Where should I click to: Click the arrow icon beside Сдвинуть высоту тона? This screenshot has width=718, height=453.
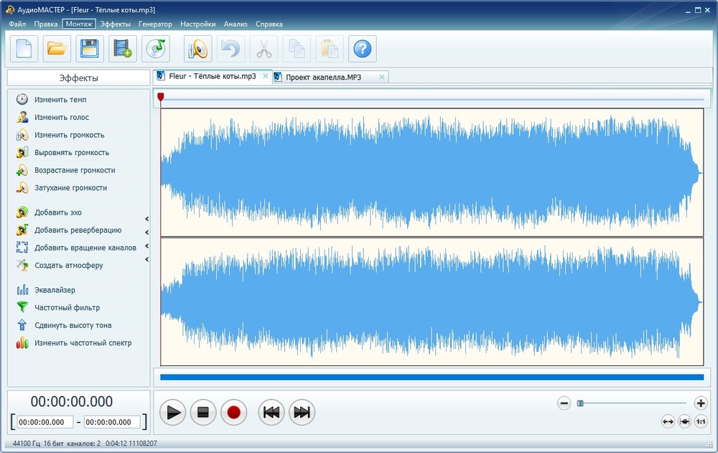22,325
